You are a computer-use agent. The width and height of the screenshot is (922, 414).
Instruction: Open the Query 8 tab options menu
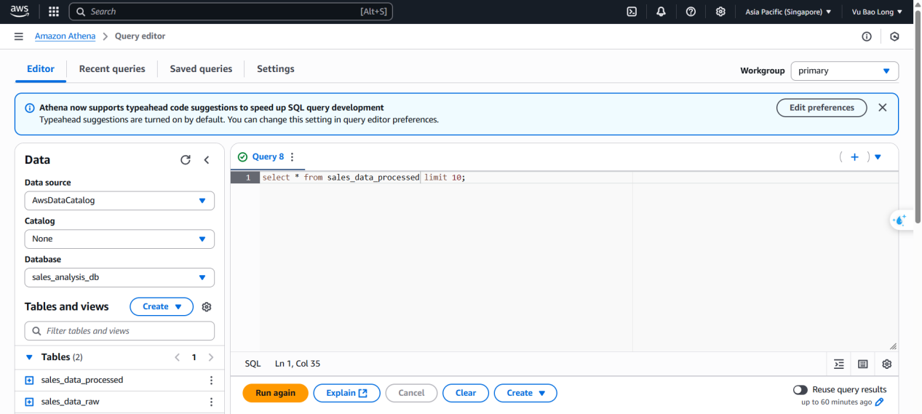click(x=293, y=157)
